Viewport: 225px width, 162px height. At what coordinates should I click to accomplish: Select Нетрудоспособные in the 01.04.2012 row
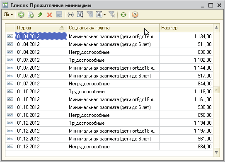(x=89, y=52)
